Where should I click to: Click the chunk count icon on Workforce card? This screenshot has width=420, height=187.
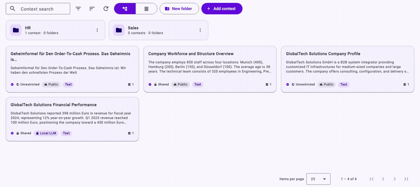(x=267, y=85)
